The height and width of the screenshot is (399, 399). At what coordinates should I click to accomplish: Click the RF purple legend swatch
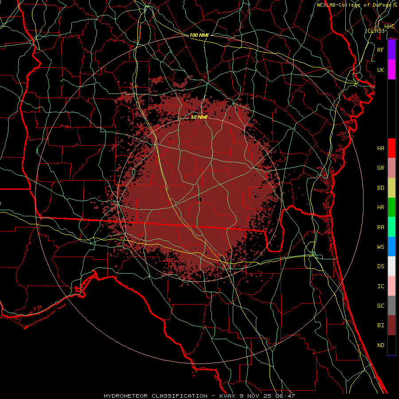pos(391,50)
